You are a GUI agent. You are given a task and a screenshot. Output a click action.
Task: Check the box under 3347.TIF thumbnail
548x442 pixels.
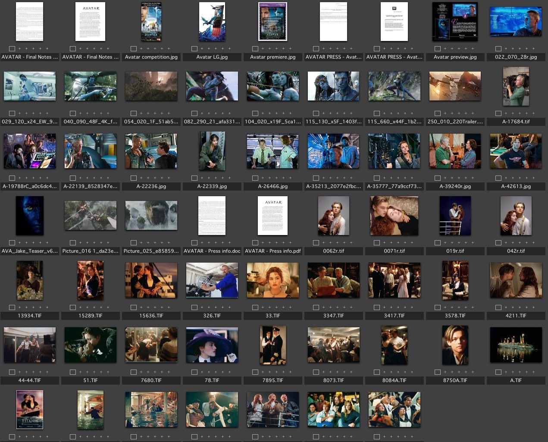[x=316, y=307]
